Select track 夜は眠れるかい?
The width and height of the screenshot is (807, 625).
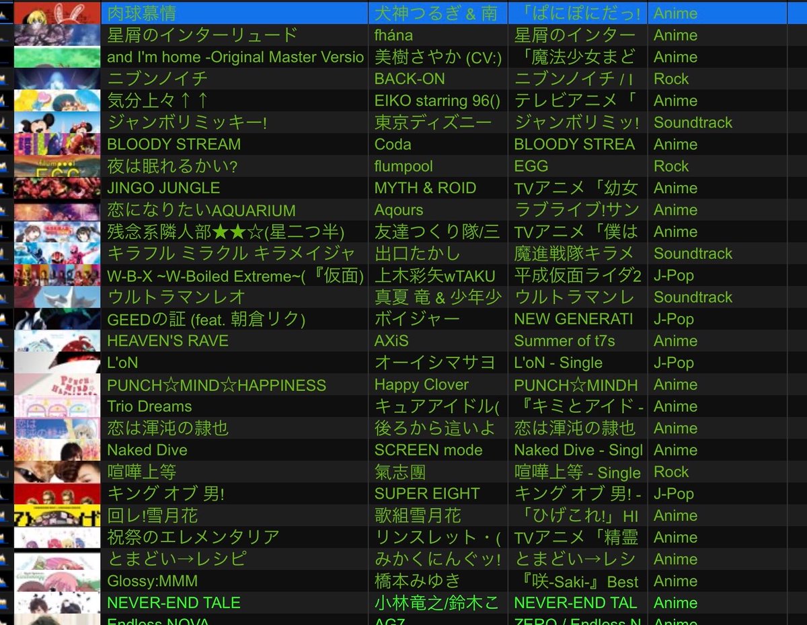click(x=172, y=166)
